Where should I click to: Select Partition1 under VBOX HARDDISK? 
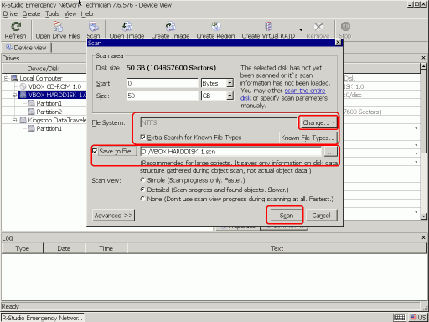pyautogui.click(x=49, y=103)
